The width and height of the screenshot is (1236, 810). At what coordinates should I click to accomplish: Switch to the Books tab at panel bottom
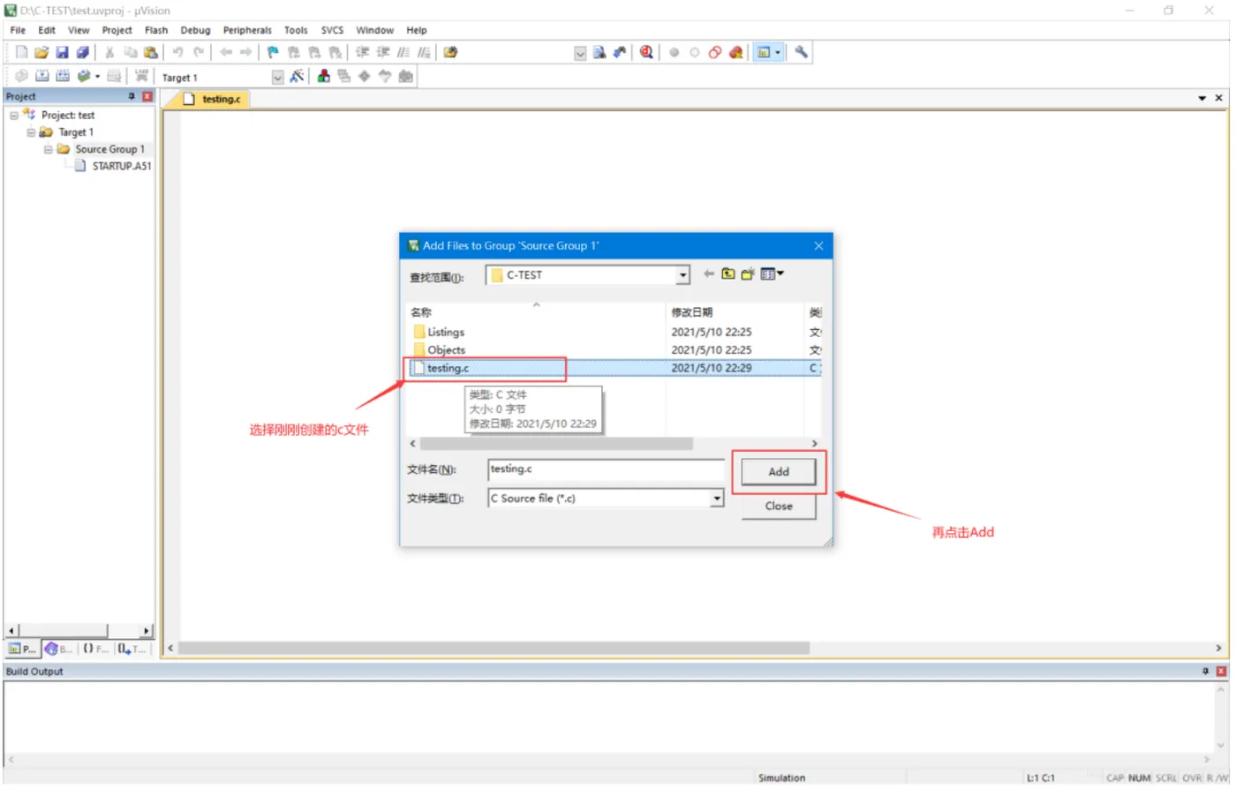pos(58,649)
